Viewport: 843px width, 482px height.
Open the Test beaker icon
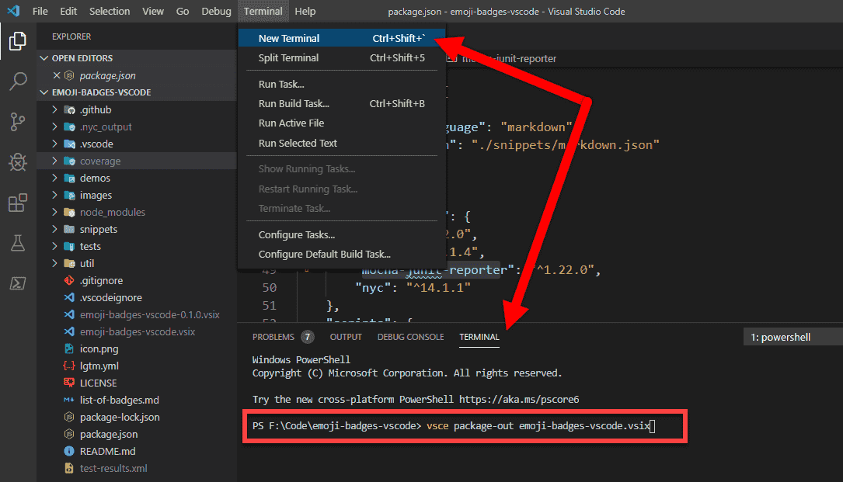tap(18, 243)
